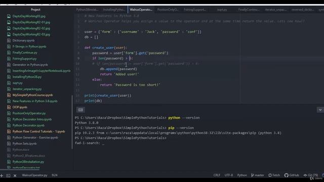Close the terminal with the X icon
The width and height of the screenshot is (324, 182).
(15, 175)
